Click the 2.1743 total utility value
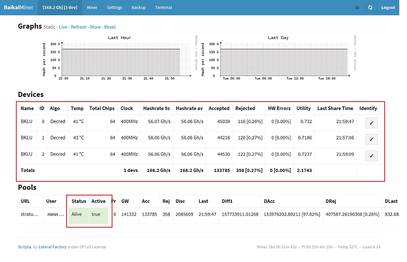 tap(304, 171)
